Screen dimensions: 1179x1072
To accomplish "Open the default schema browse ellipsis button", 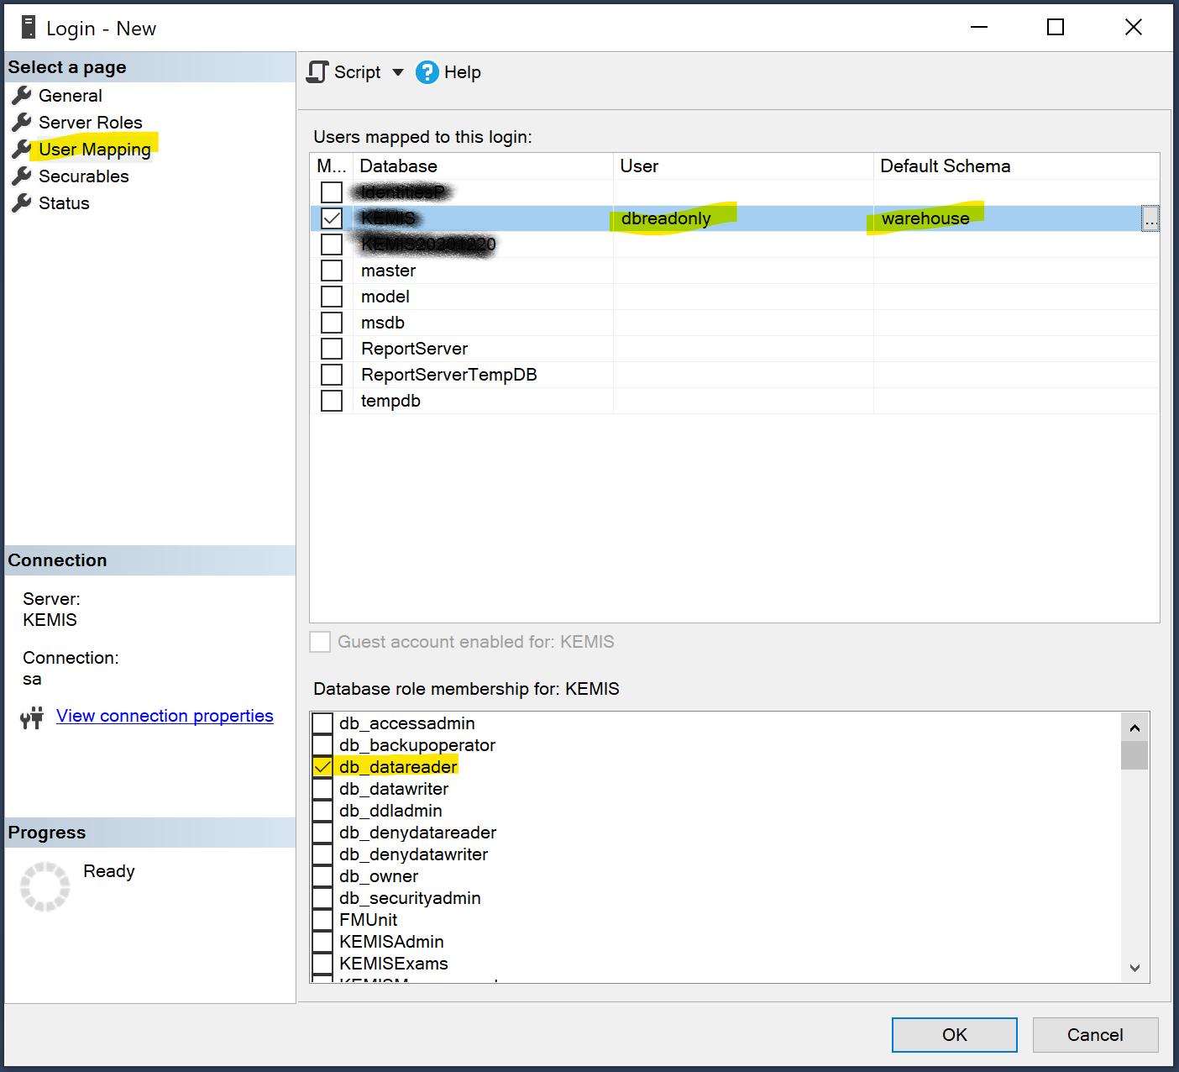I will click(x=1150, y=218).
